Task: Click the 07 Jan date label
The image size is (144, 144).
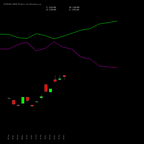Action: point(13,137)
